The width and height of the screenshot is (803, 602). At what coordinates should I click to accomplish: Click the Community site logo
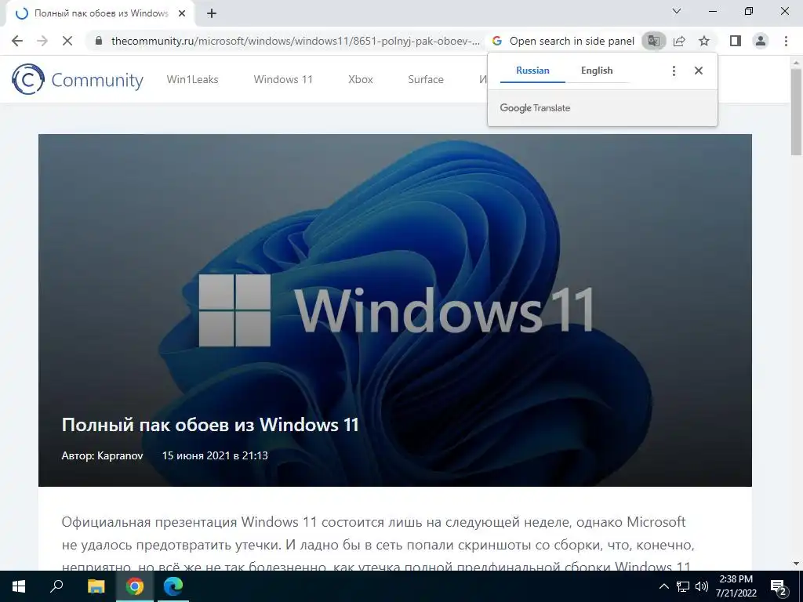tap(78, 79)
